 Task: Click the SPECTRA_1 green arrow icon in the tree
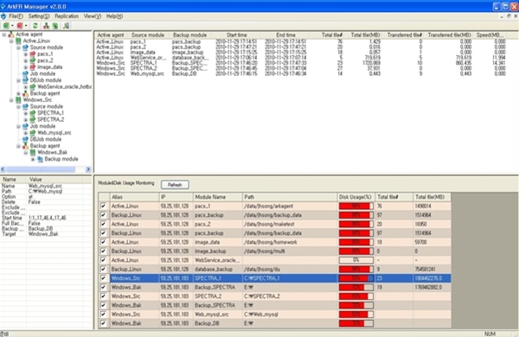point(33,113)
